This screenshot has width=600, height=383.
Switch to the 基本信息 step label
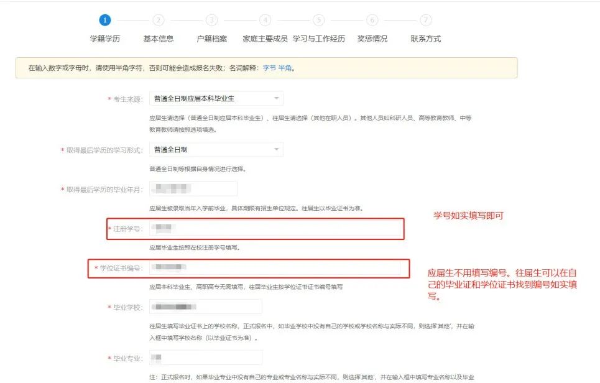point(159,39)
